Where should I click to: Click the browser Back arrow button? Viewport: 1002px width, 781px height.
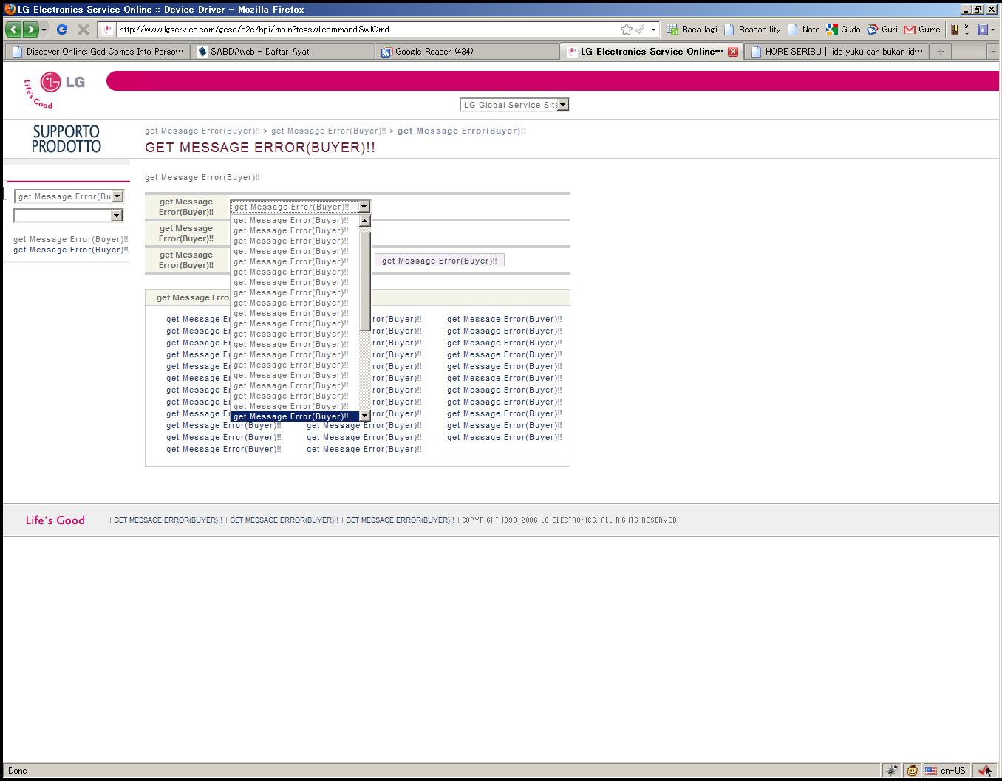point(13,30)
